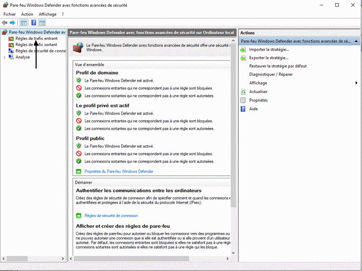Toggle the Action pane toolbar icon
362x271 pixels.
(x=42, y=22)
